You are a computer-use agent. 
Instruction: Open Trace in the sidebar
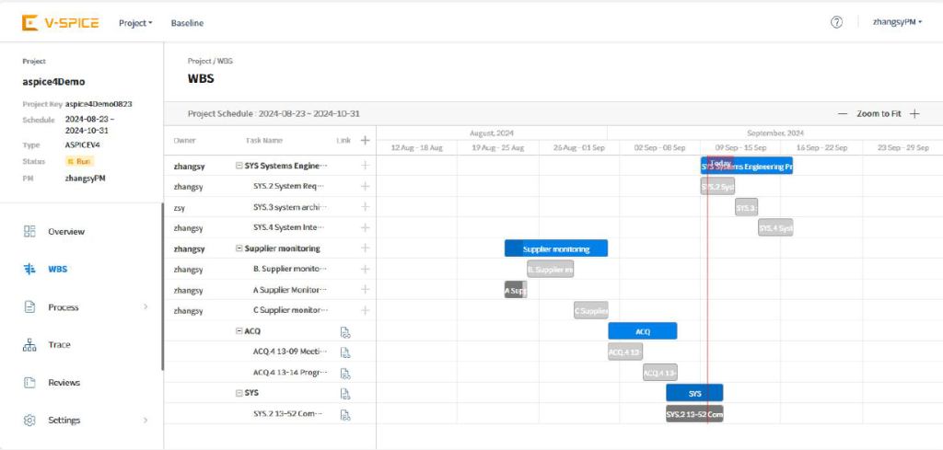[x=59, y=345]
